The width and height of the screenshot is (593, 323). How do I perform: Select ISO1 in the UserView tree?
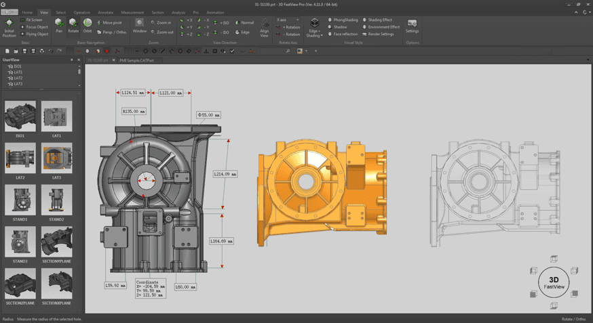tap(18, 66)
